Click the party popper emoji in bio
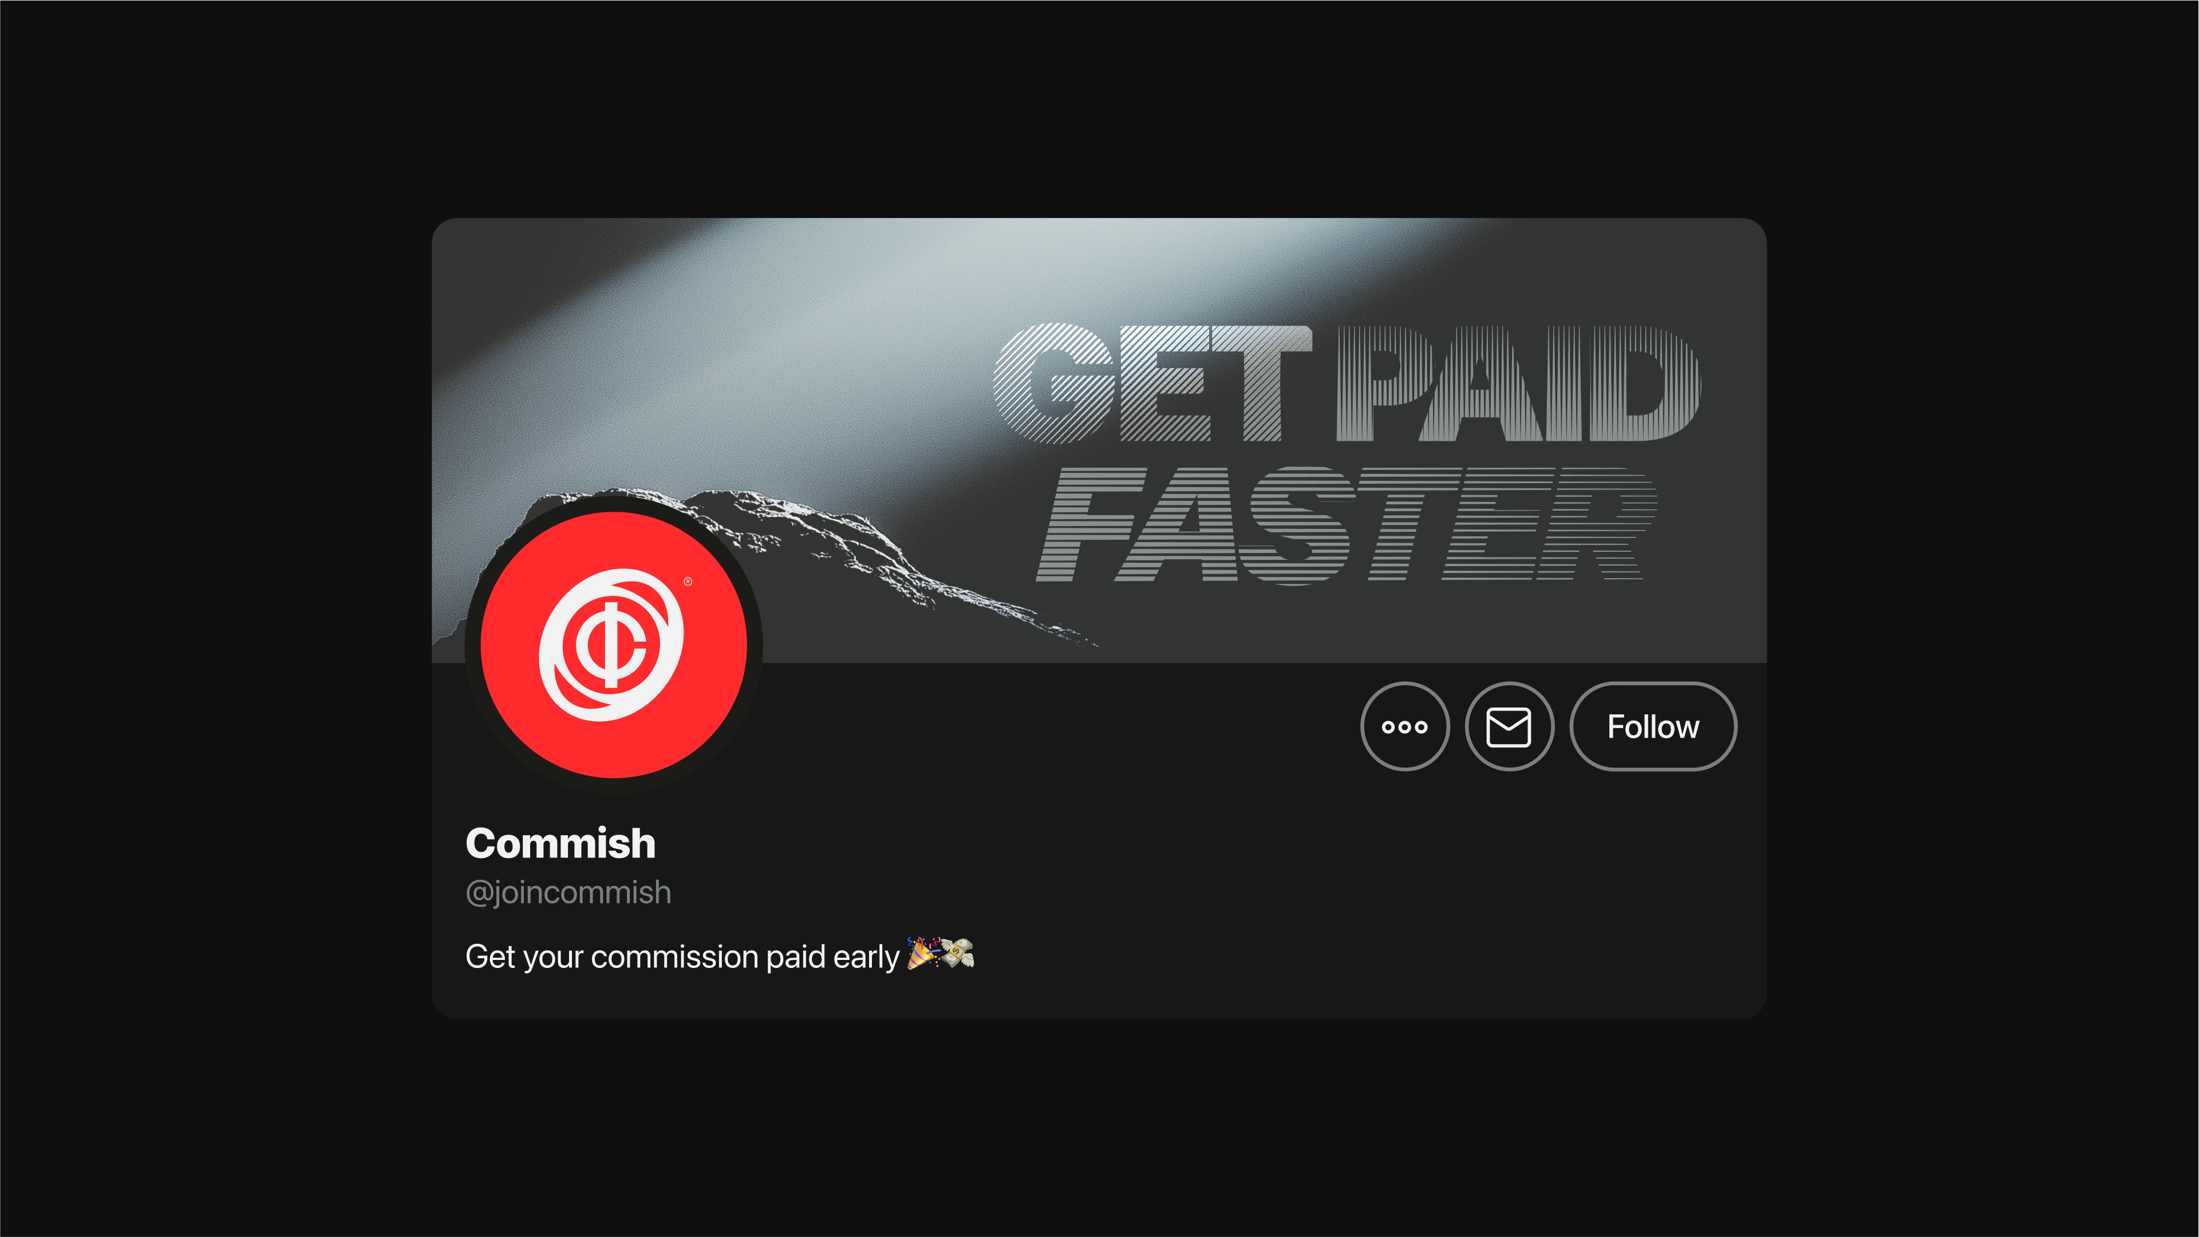Image resolution: width=2199 pixels, height=1237 pixels. [x=922, y=954]
